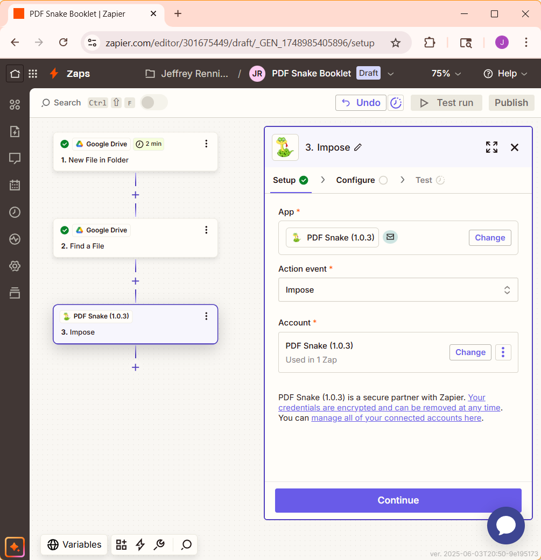
Task: Open options menu for Find a File step
Action: pos(206,230)
